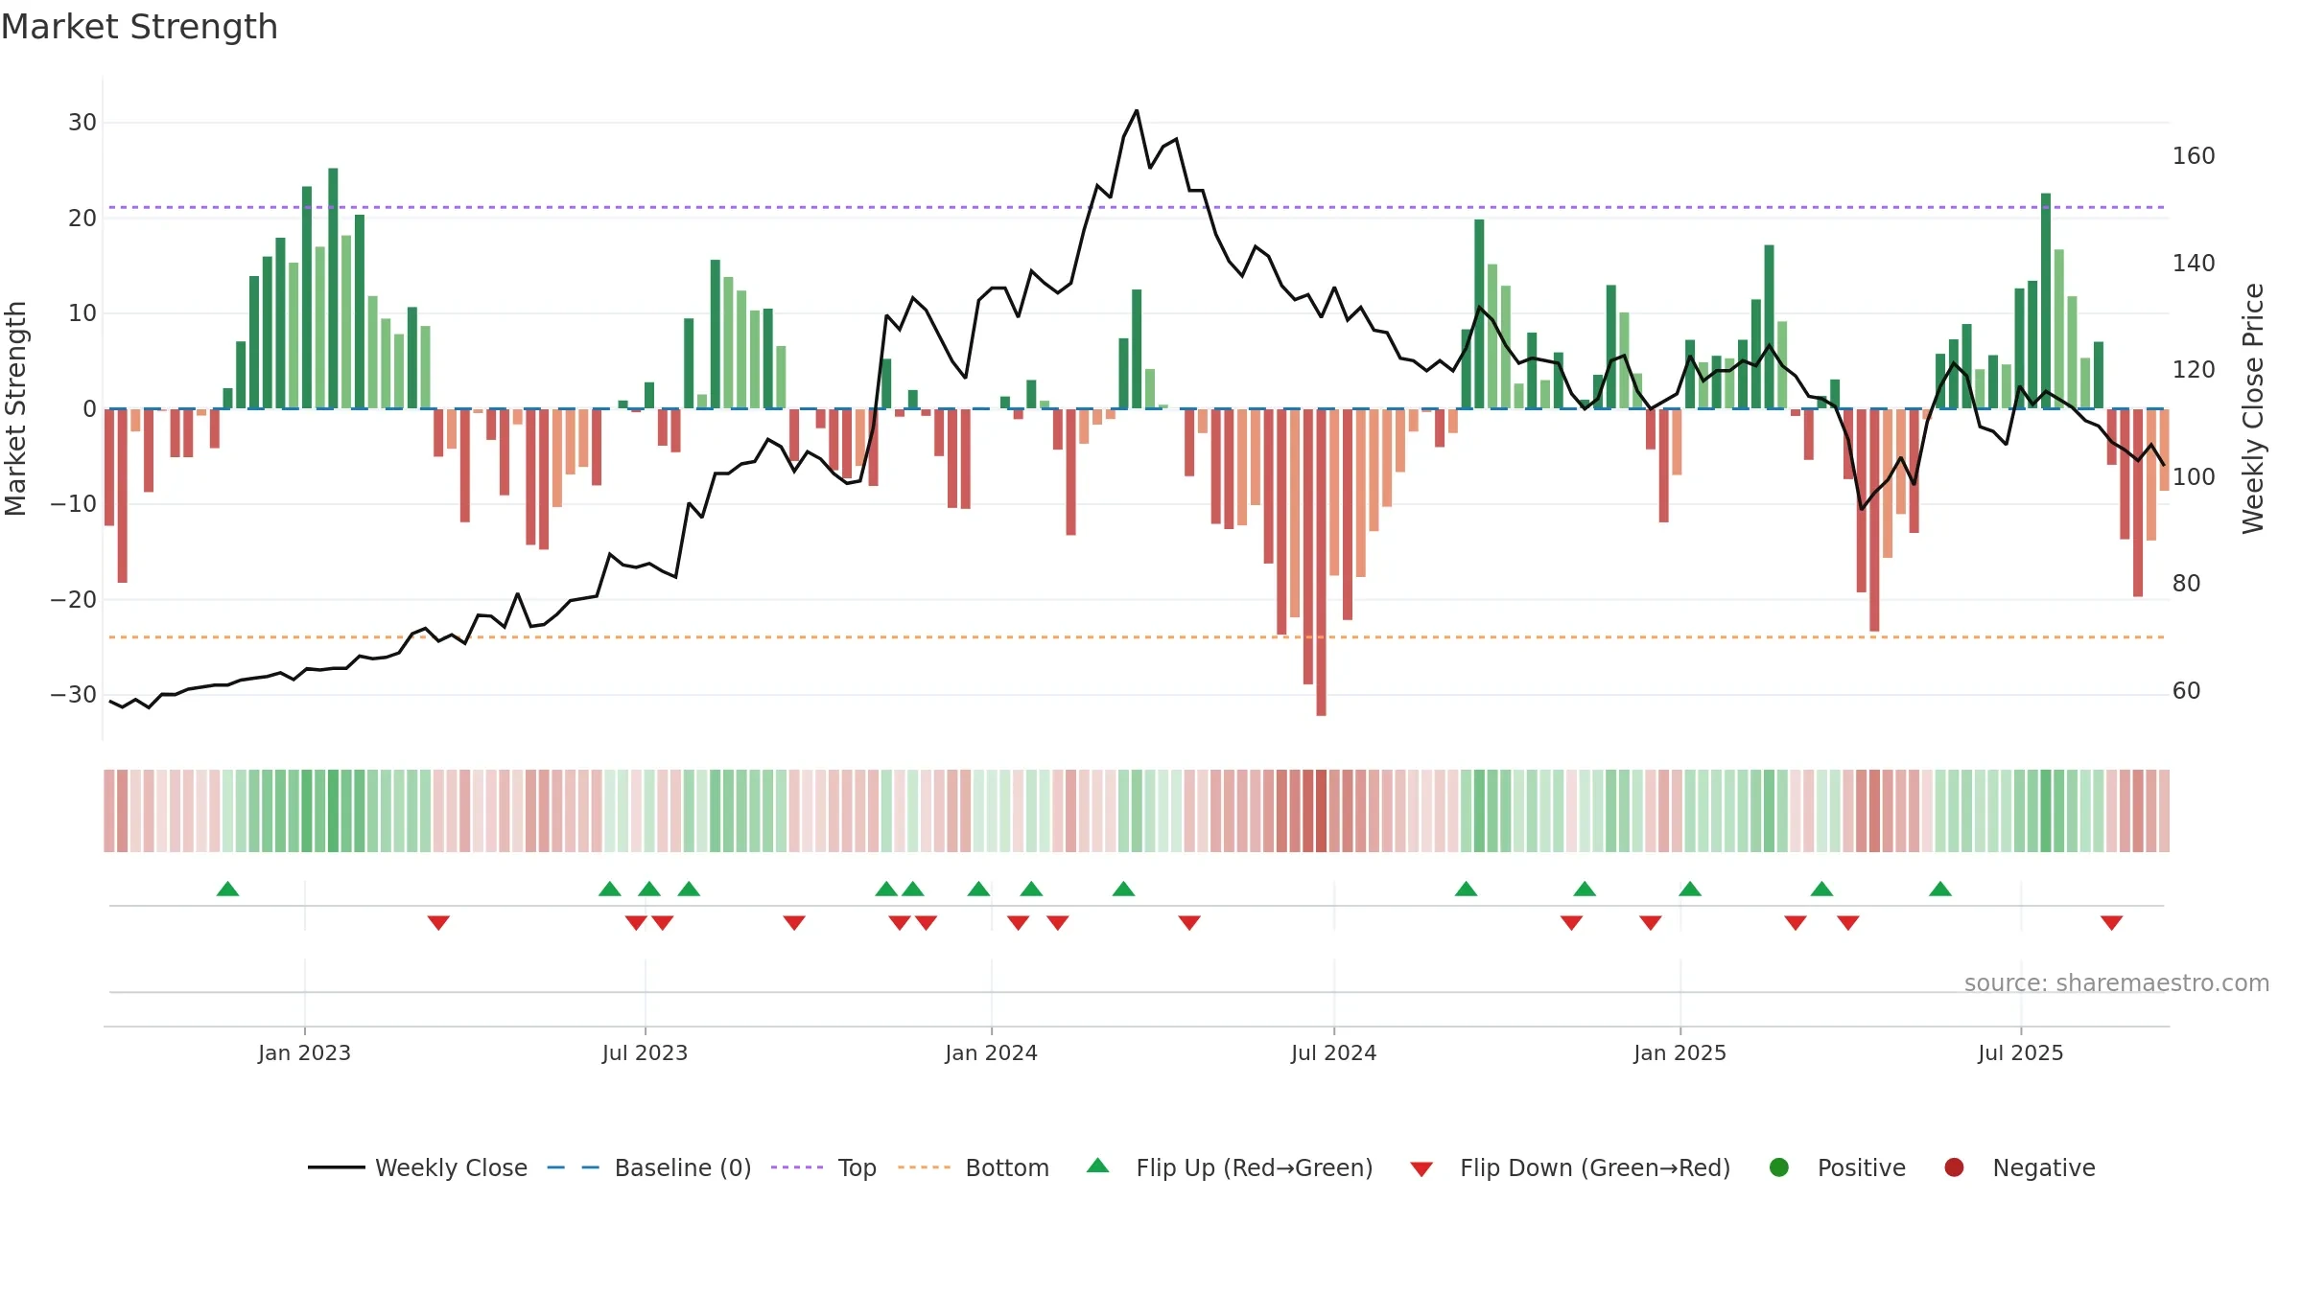
Task: Click the orange dotted Bottom legend swatch
Action: click(924, 1167)
